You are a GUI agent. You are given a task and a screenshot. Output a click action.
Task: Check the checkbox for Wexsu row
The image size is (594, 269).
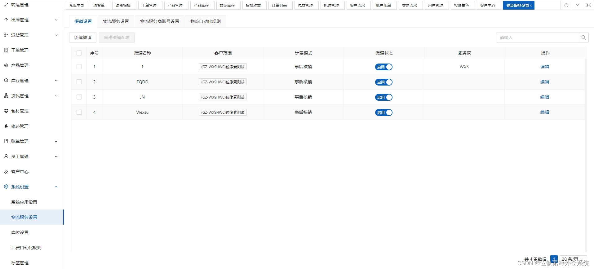(x=79, y=112)
